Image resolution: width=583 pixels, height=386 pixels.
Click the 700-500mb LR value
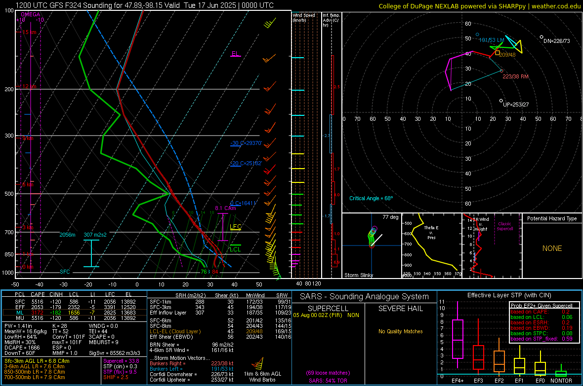pyautogui.click(x=35, y=377)
